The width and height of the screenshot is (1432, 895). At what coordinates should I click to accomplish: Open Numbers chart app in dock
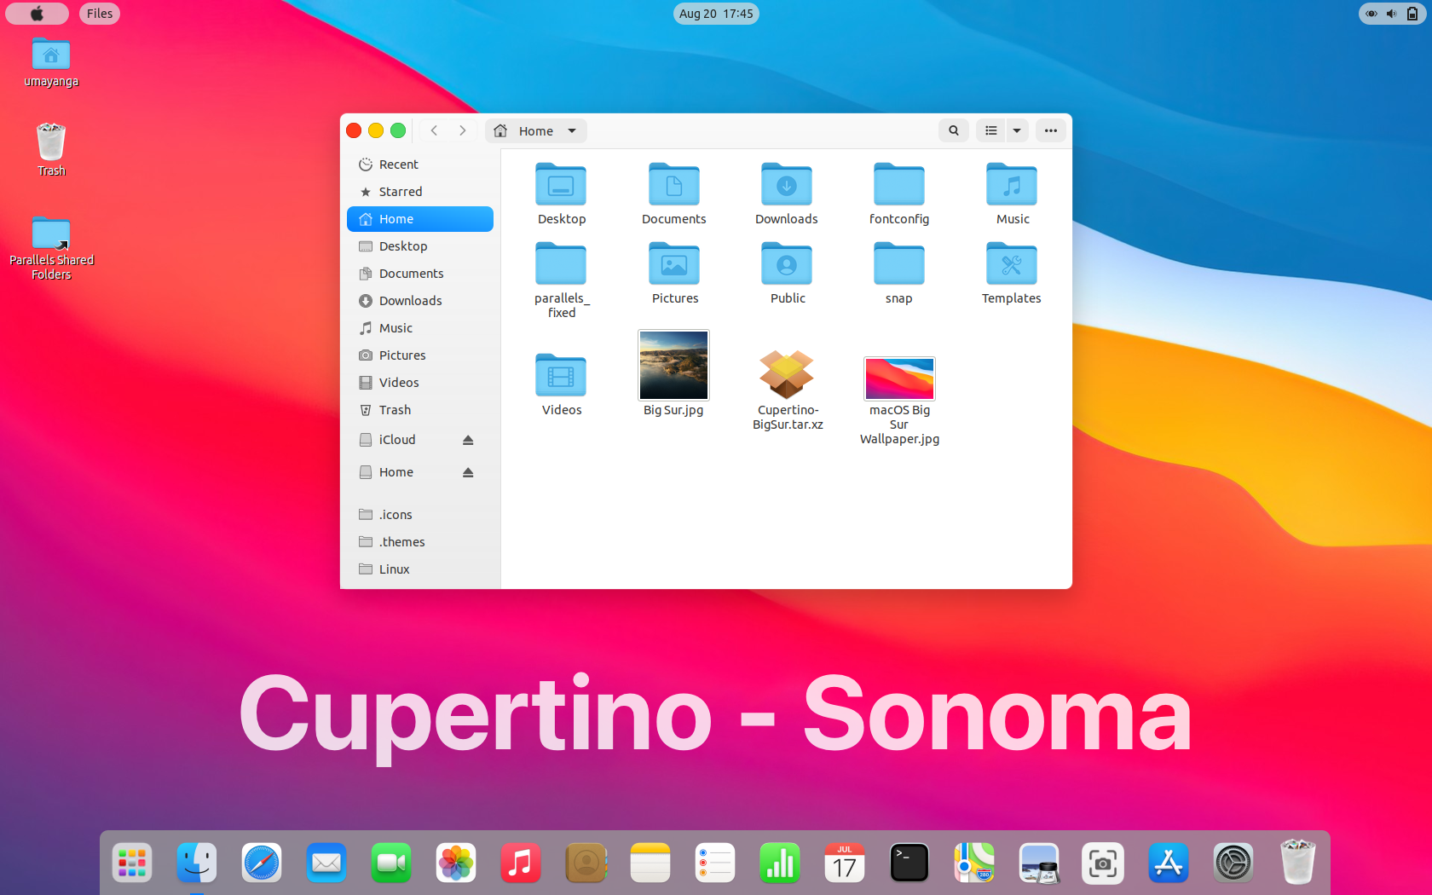[780, 863]
